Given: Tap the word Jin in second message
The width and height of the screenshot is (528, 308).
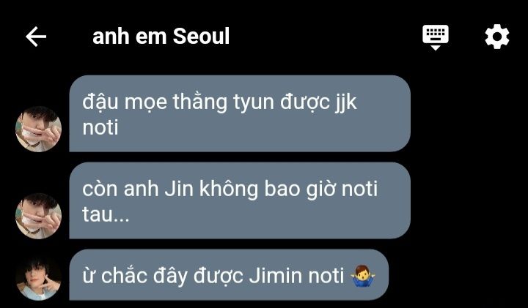Looking at the screenshot, I should point(179,189).
